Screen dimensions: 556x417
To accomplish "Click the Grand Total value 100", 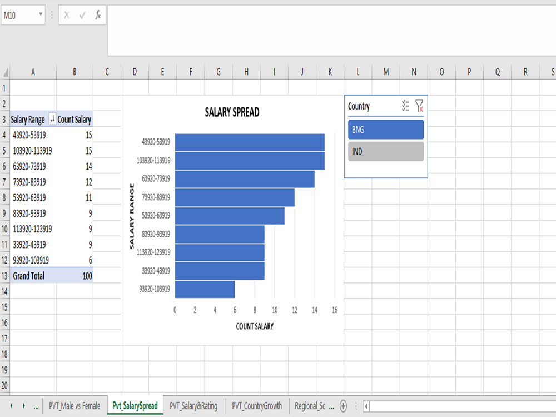I will [75, 276].
